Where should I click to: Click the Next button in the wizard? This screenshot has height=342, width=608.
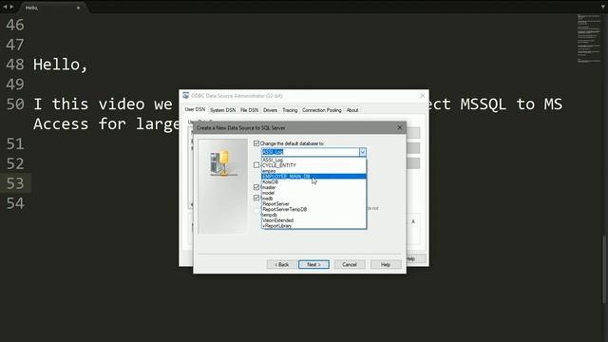tap(313, 264)
